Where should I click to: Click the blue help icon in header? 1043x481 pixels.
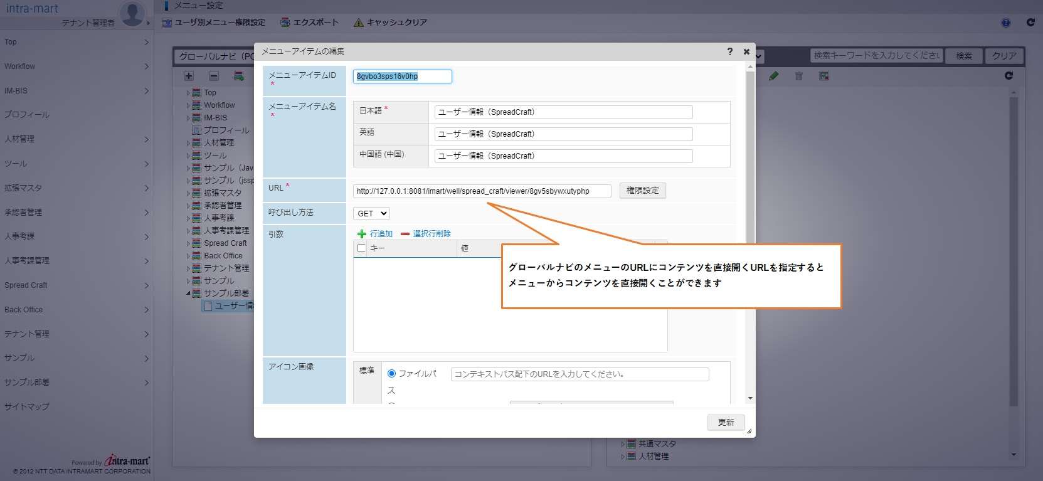(1006, 23)
